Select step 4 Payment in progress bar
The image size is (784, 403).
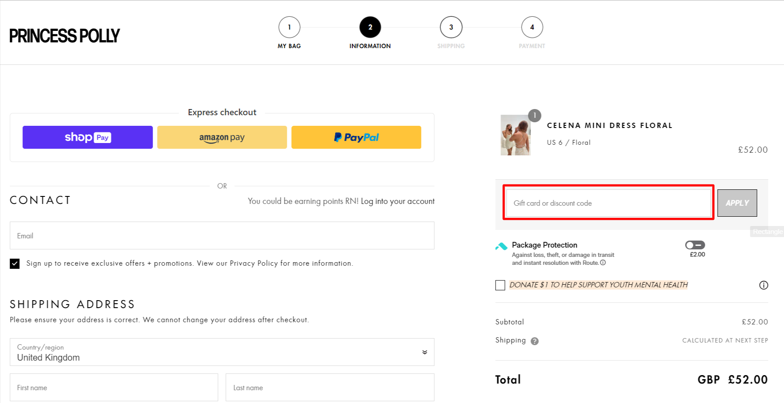click(x=532, y=27)
